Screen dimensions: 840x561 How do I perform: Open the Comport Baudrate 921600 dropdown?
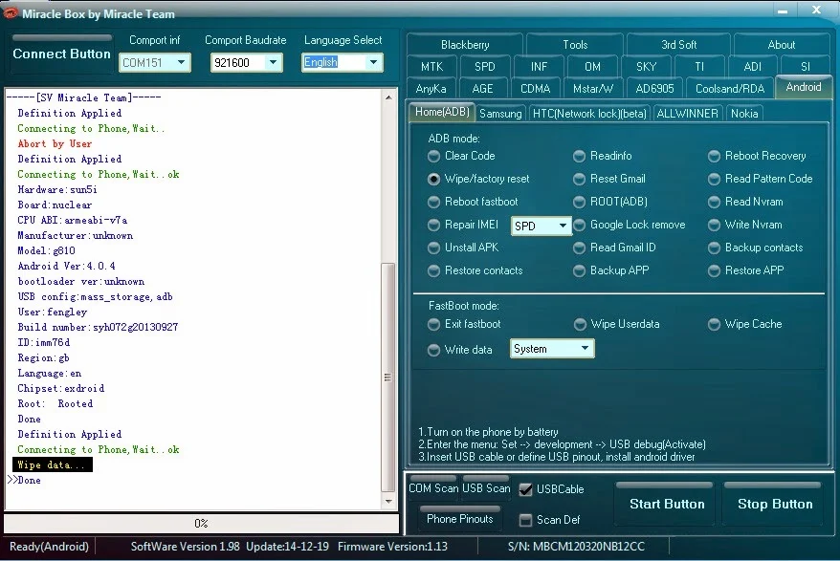tap(247, 63)
